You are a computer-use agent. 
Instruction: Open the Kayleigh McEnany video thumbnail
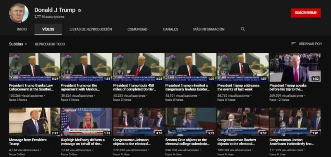click(86, 122)
